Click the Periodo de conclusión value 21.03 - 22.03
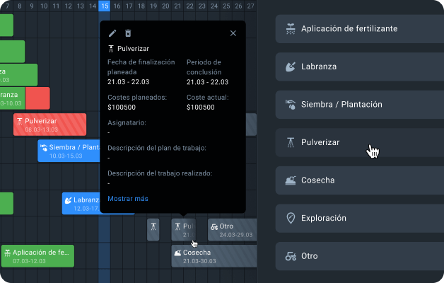 (x=207, y=82)
